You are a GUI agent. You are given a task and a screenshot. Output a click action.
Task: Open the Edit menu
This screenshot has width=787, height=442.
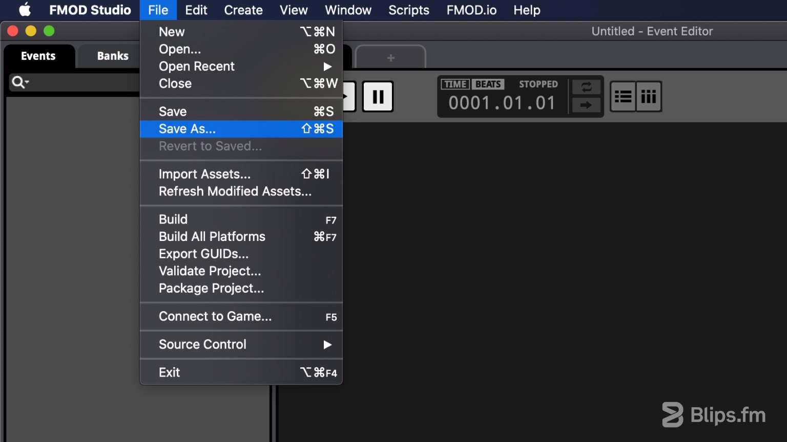tap(196, 10)
